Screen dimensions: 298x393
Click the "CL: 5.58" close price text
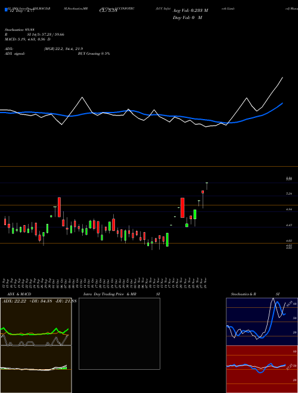108,11
